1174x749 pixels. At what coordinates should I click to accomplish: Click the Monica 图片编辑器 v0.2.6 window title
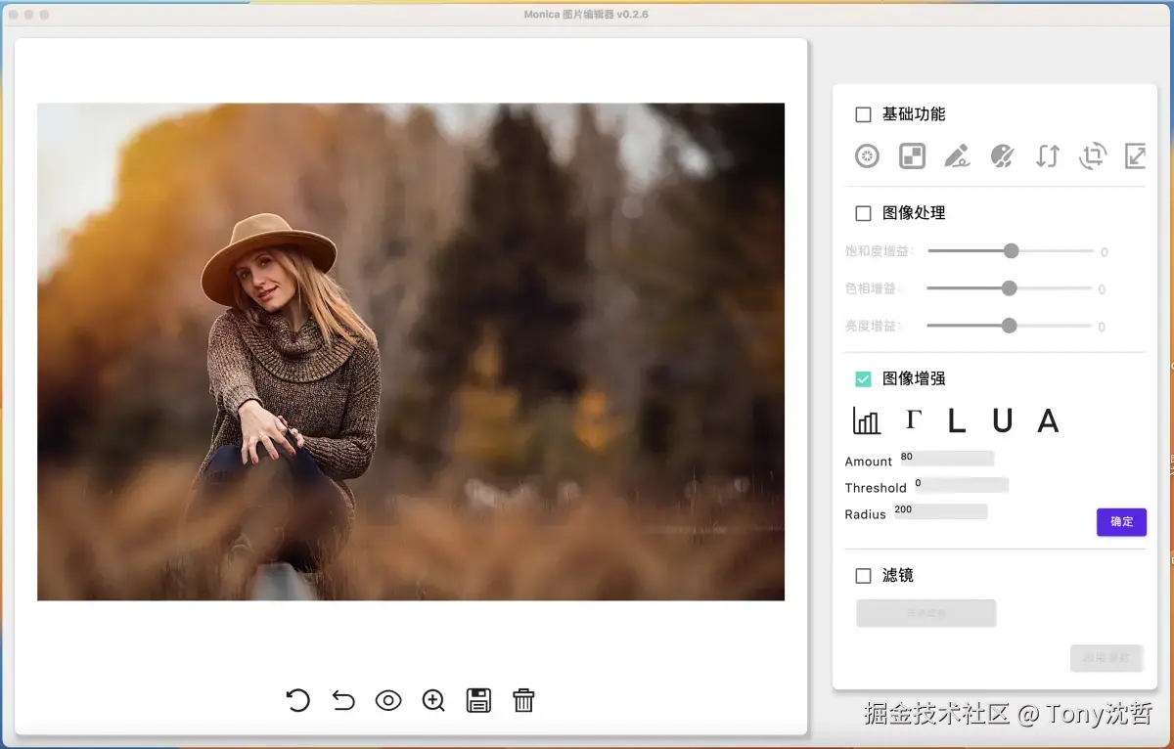pyautogui.click(x=586, y=15)
